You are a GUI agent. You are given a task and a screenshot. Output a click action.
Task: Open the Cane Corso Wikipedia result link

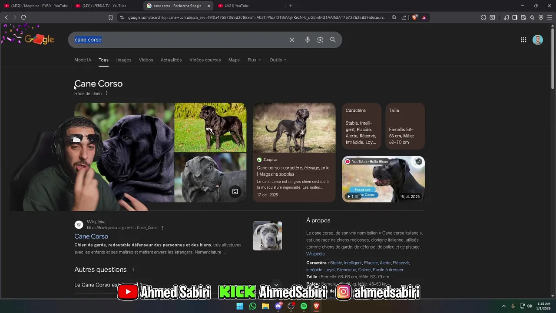pyautogui.click(x=91, y=236)
